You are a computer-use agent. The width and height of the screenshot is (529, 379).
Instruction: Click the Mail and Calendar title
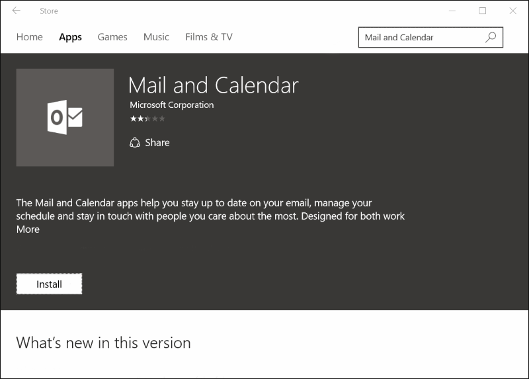click(213, 85)
